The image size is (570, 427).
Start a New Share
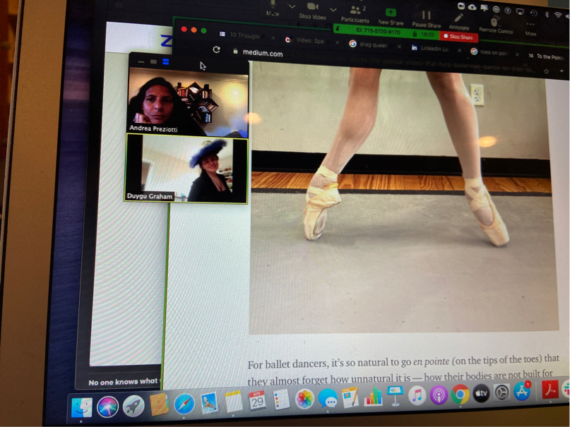tap(391, 17)
